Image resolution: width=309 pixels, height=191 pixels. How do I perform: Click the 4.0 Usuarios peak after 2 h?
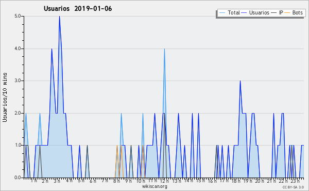pyautogui.click(x=51, y=49)
